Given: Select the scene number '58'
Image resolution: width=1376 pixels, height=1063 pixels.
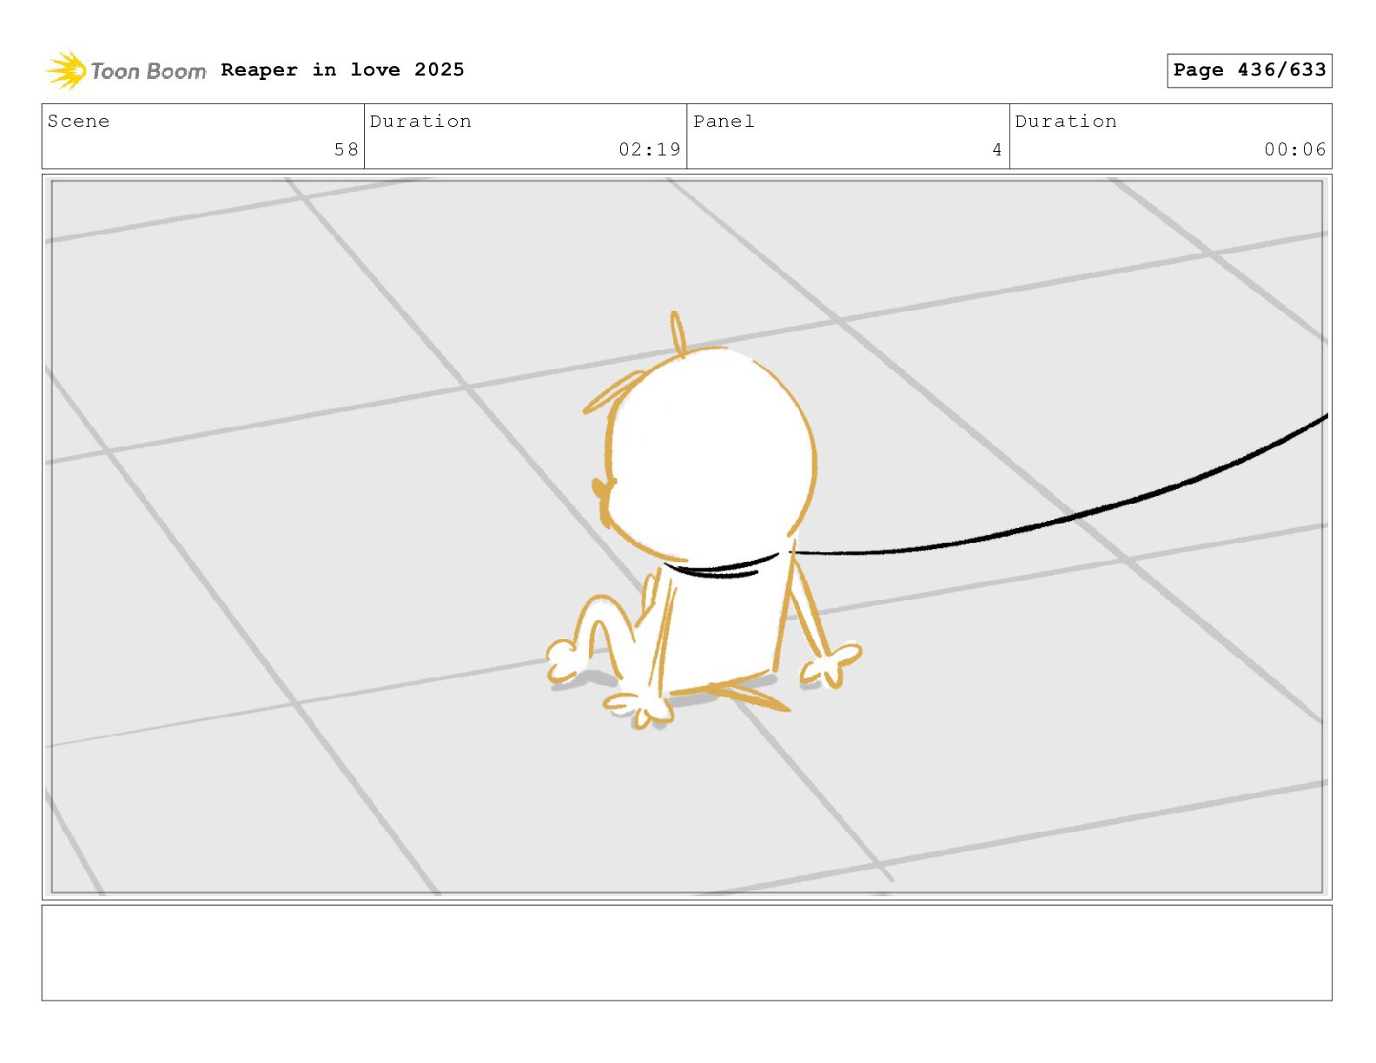Looking at the screenshot, I should (x=347, y=149).
